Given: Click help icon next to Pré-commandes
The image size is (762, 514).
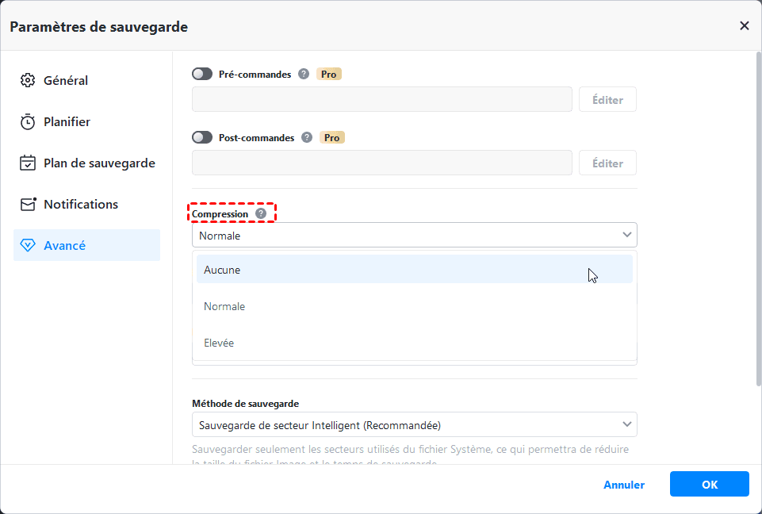Looking at the screenshot, I should point(303,74).
